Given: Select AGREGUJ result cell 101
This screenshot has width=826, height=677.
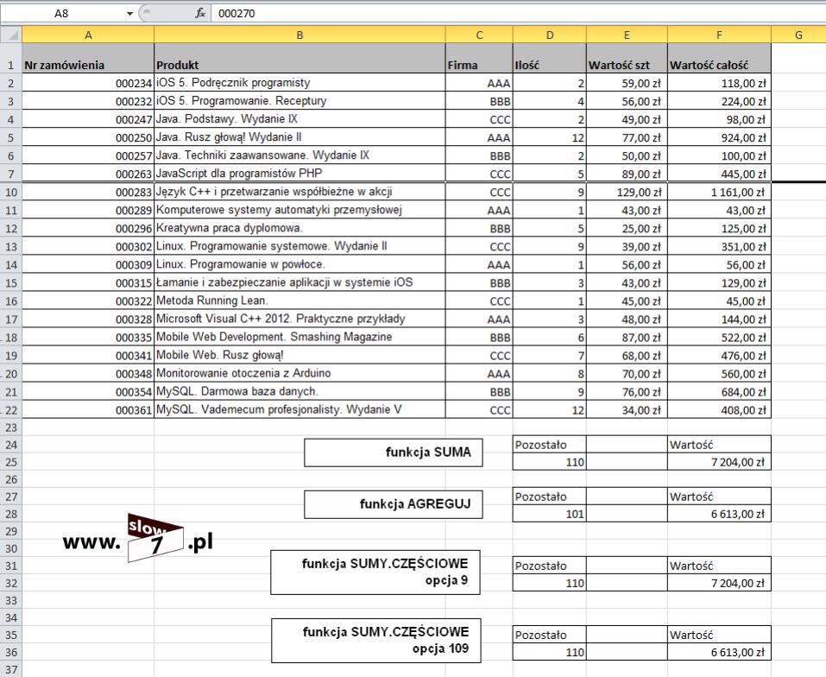Looking at the screenshot, I should [550, 514].
